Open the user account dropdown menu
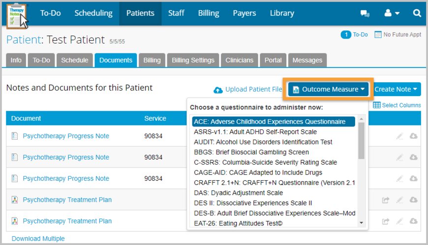Viewport: 428px width, 245px height. [392, 14]
